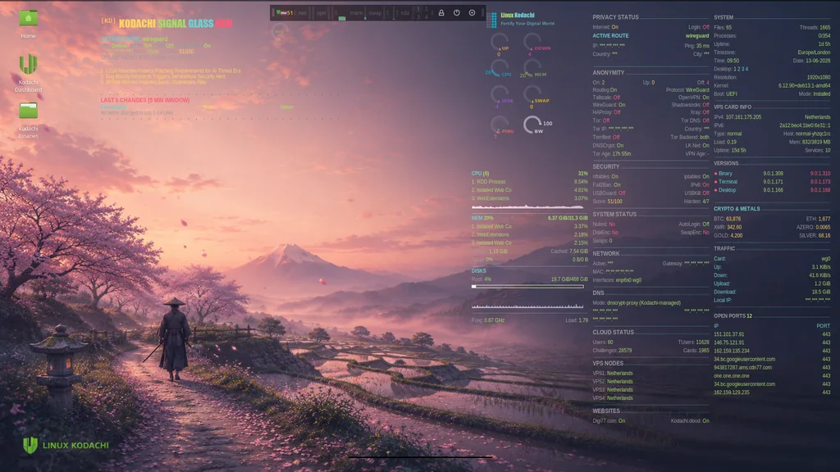Launch the Kodachi Dashboard desktop icon

click(29, 64)
